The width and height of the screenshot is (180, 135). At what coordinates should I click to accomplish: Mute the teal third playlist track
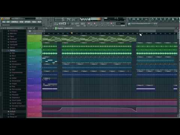pyautogui.click(x=40, y=55)
